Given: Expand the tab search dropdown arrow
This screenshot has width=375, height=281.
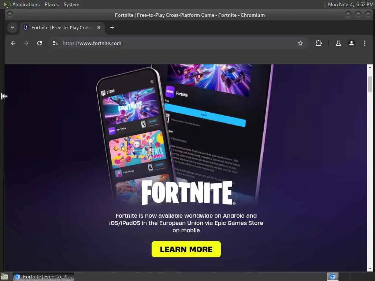Looking at the screenshot, I should click(x=12, y=27).
